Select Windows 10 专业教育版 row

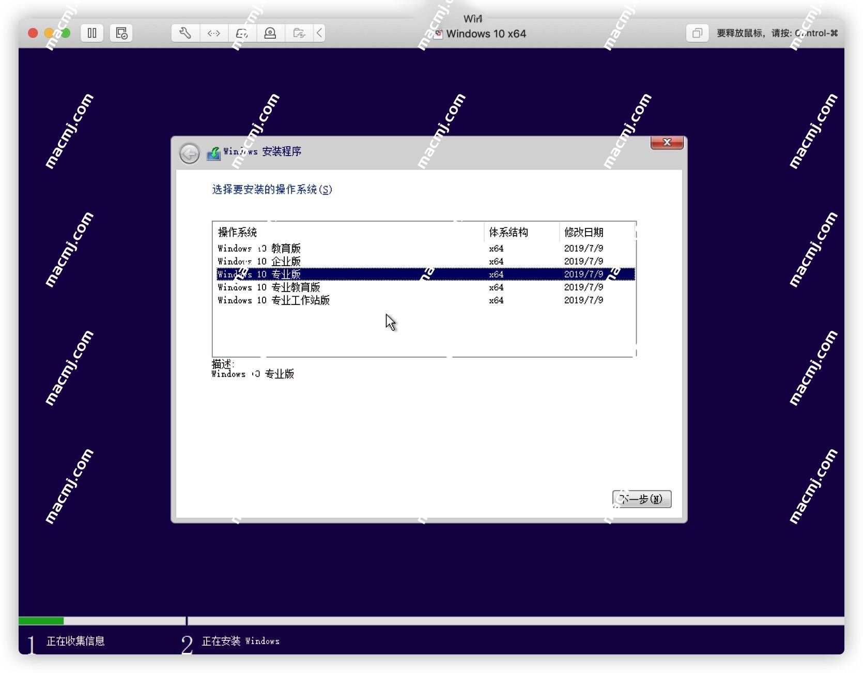click(x=425, y=287)
